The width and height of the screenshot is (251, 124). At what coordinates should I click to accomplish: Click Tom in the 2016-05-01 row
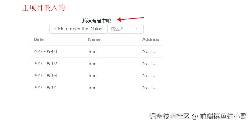tap(92, 88)
